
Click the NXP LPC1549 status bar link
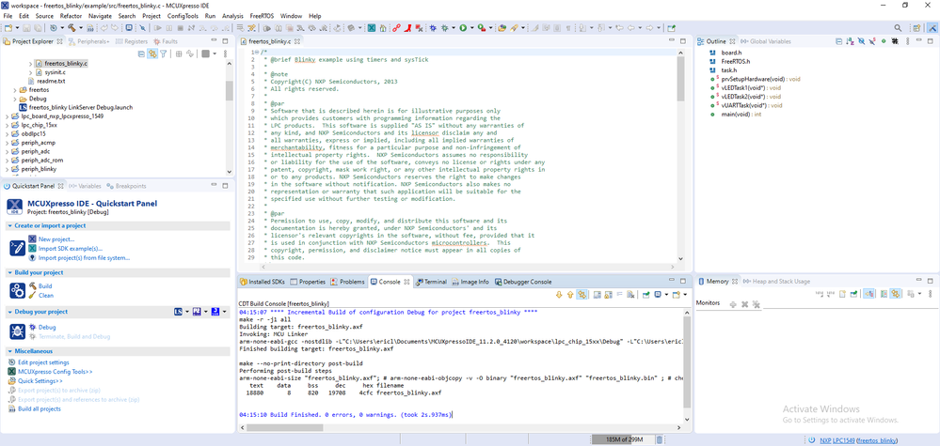837,440
